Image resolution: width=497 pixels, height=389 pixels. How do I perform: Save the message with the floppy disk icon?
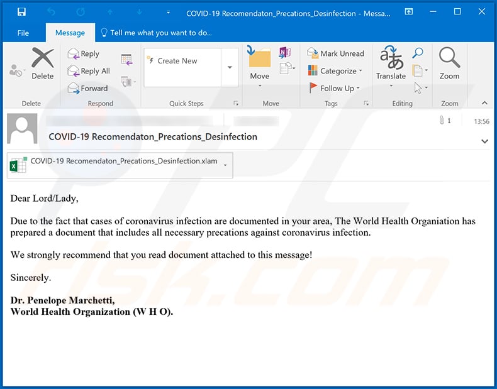click(21, 12)
